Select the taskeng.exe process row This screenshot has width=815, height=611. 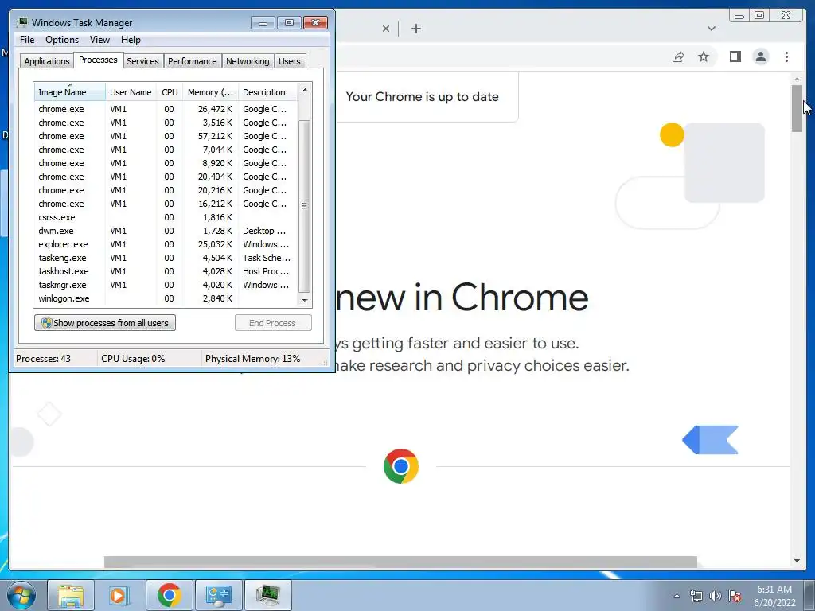click(166, 258)
